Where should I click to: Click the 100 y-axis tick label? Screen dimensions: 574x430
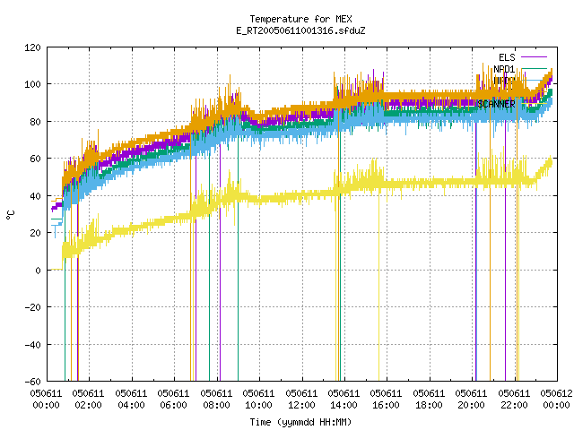(32, 84)
